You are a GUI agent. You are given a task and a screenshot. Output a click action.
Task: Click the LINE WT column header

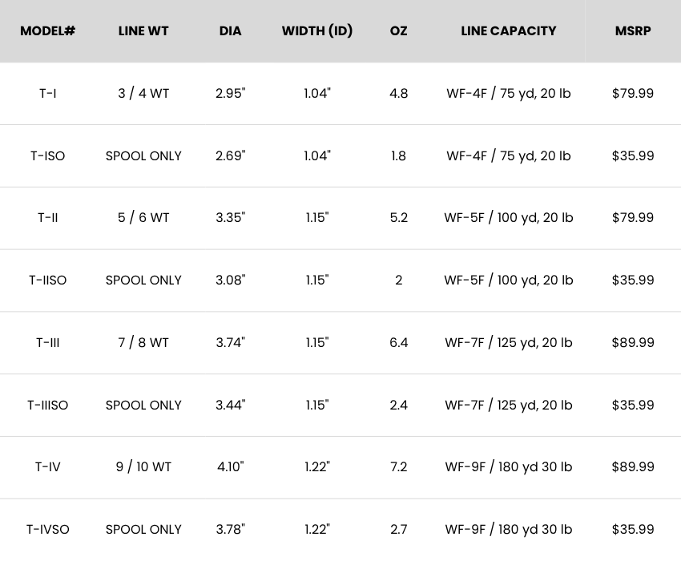[x=143, y=31]
